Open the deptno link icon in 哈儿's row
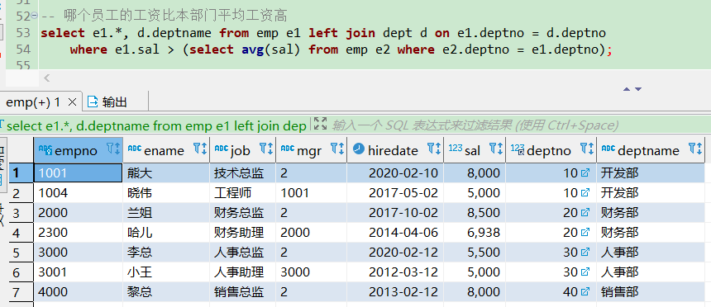Viewport: 711px width, 307px height. point(585,232)
